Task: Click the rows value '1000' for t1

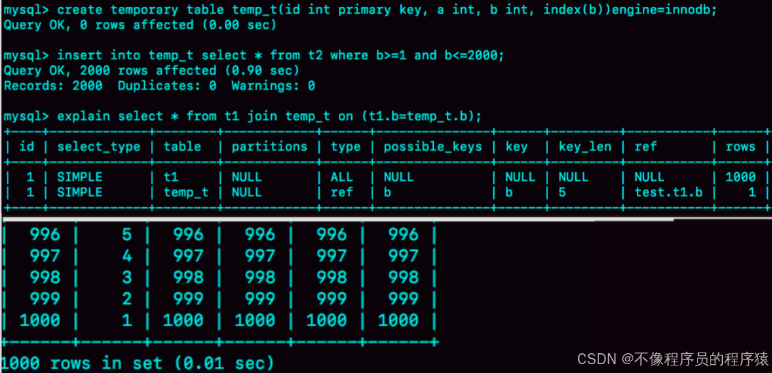Action: pyautogui.click(x=741, y=177)
